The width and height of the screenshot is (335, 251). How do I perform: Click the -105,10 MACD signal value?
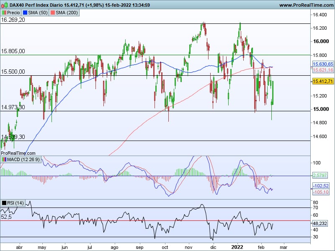click(x=320, y=192)
